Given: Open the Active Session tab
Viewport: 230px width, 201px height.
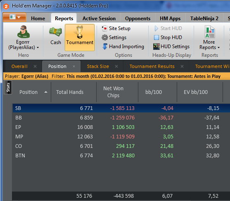Looking at the screenshot, I should 99,19.
